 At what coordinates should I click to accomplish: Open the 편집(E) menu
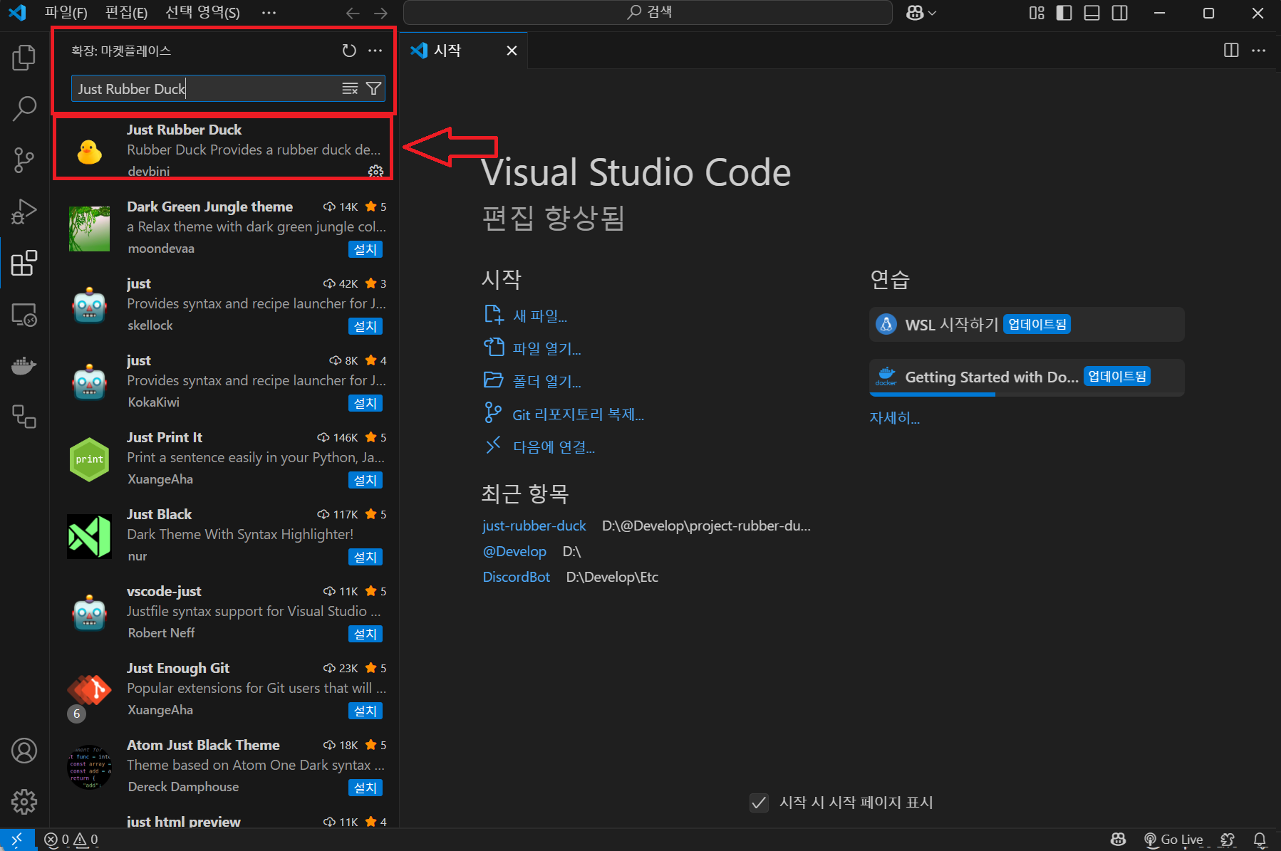(126, 13)
